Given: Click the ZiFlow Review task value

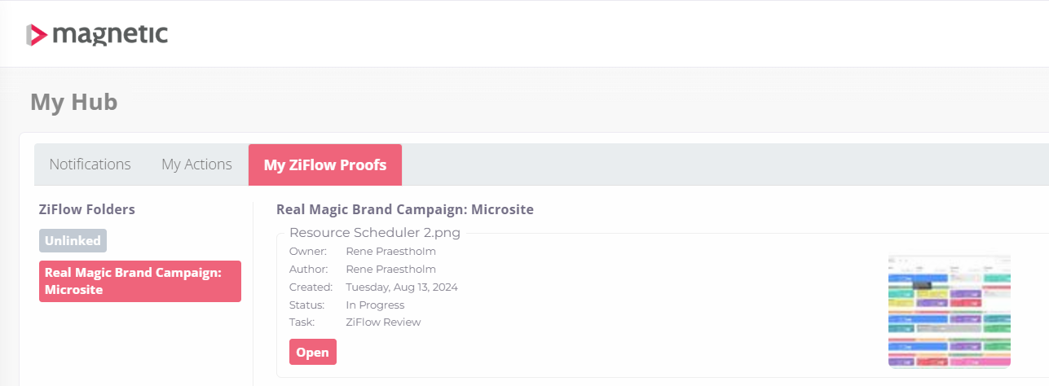Looking at the screenshot, I should point(383,322).
